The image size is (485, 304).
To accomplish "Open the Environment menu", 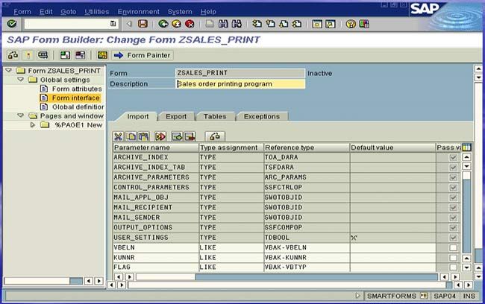I will tap(139, 12).
